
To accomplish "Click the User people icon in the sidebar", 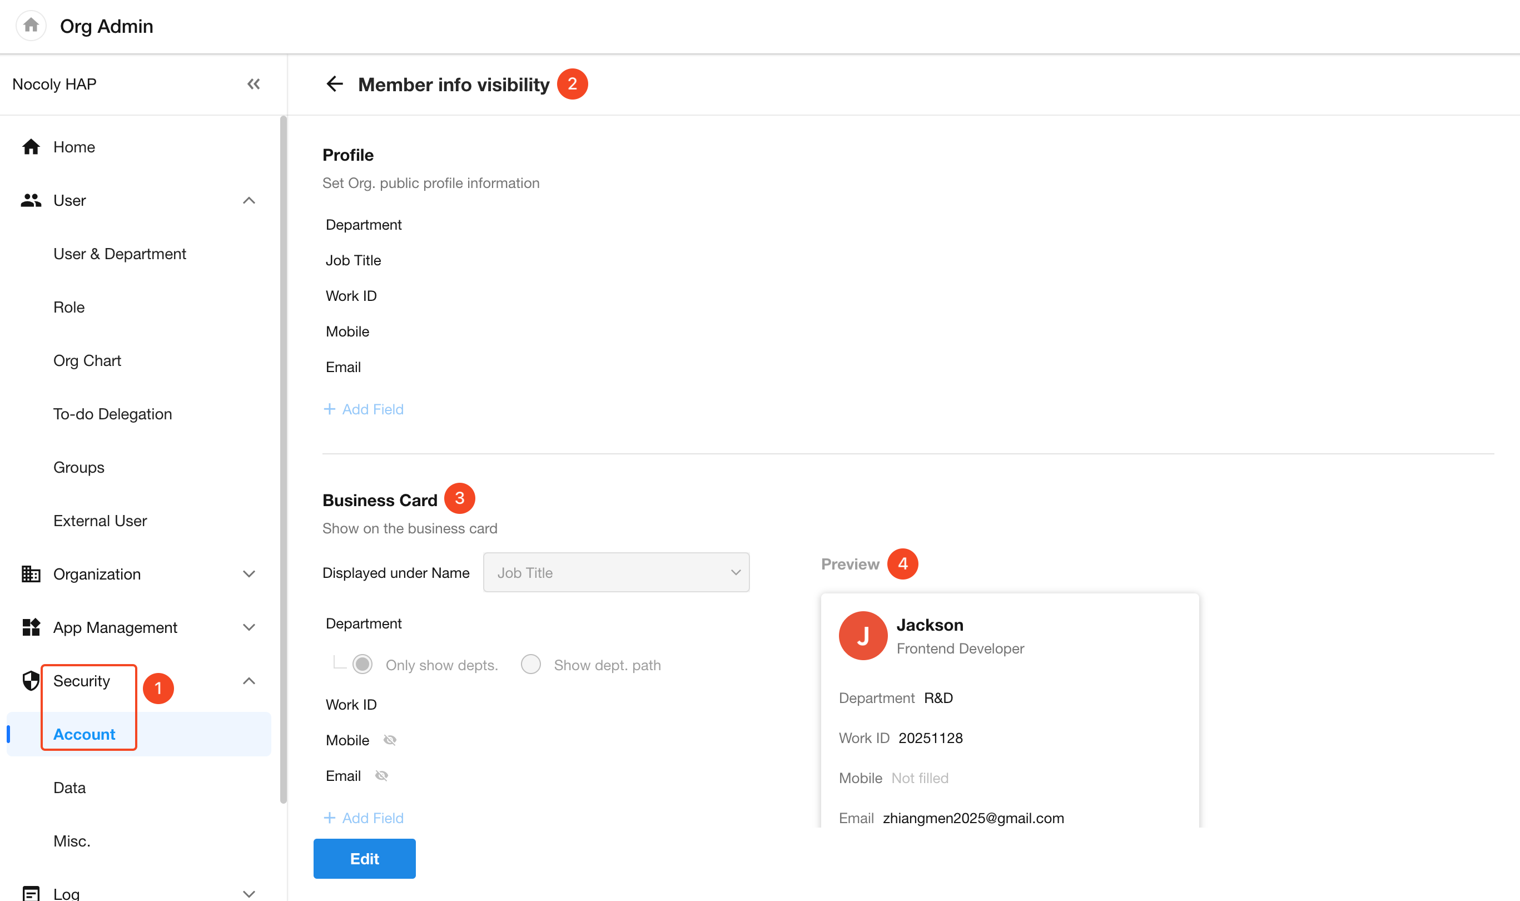I will click(x=31, y=200).
